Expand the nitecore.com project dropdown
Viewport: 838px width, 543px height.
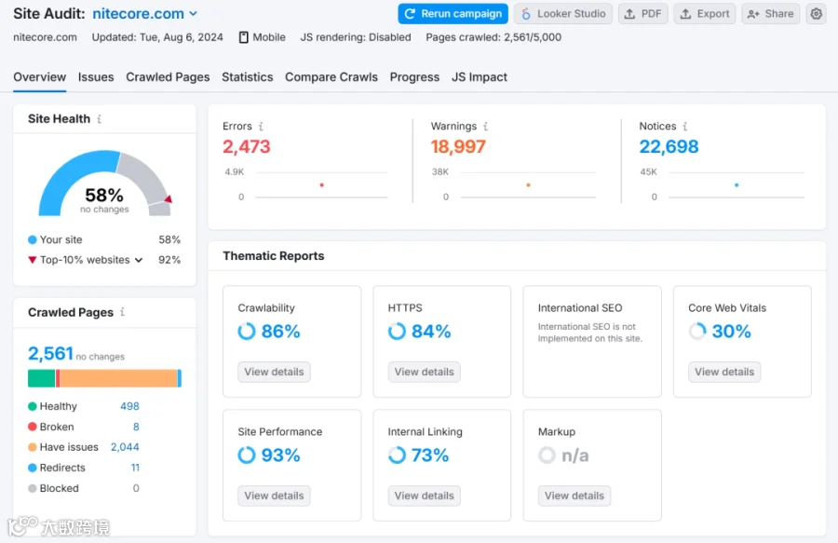194,14
